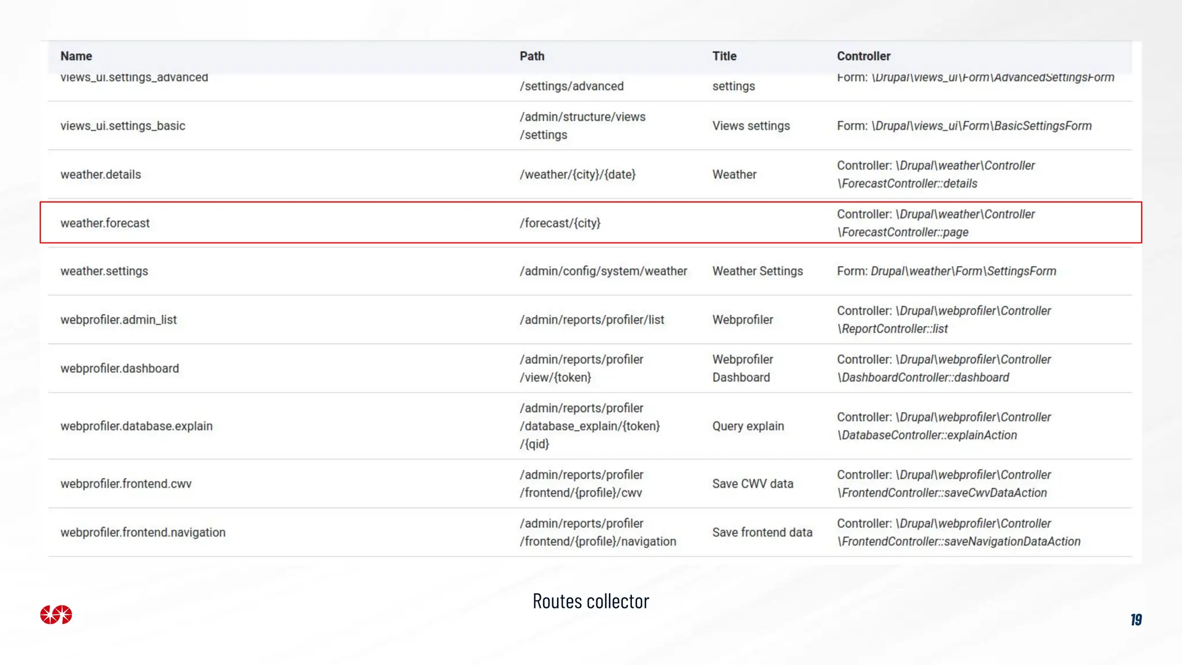Click the Path column header
Screen dimensions: 1182x665
[x=532, y=56]
